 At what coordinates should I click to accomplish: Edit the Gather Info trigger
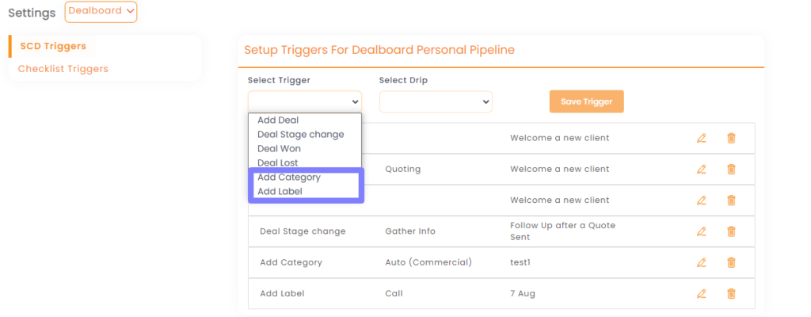(701, 231)
